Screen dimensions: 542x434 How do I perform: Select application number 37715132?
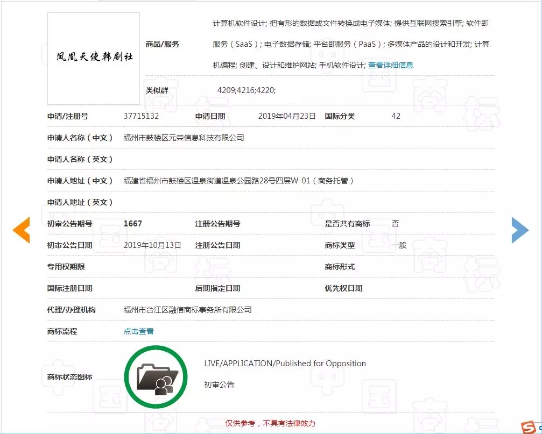point(142,116)
